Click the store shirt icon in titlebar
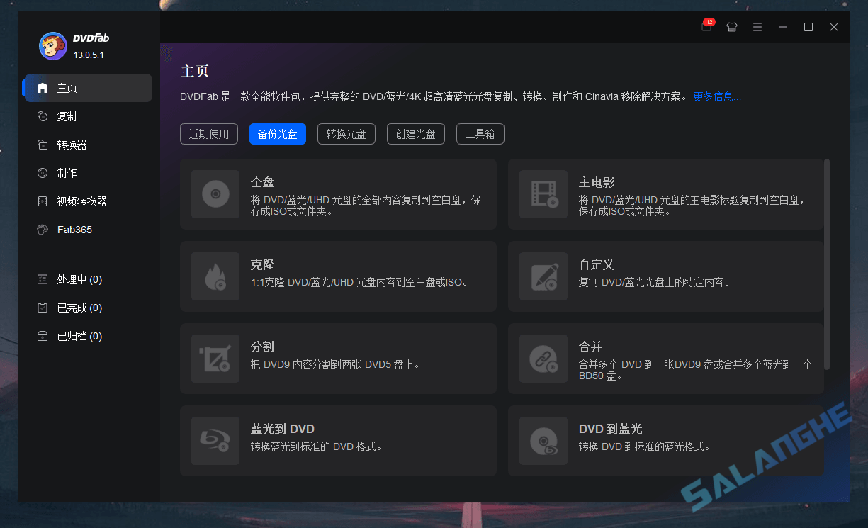 pos(731,26)
